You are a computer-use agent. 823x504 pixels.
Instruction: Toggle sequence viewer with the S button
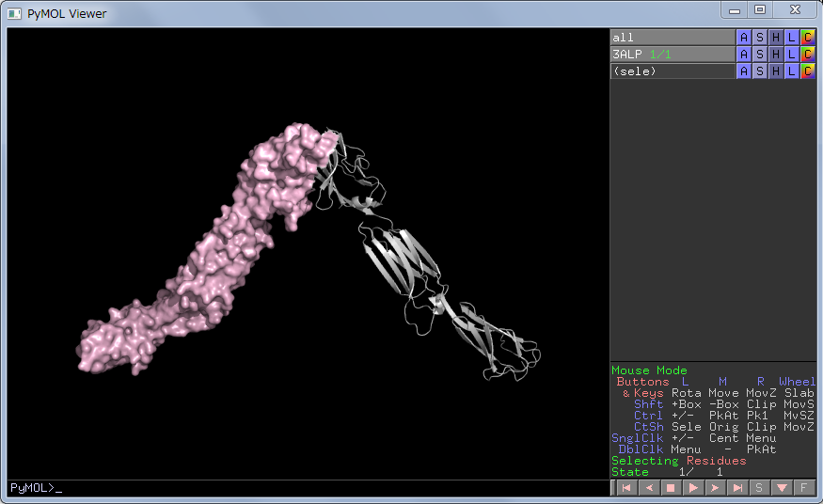760,488
